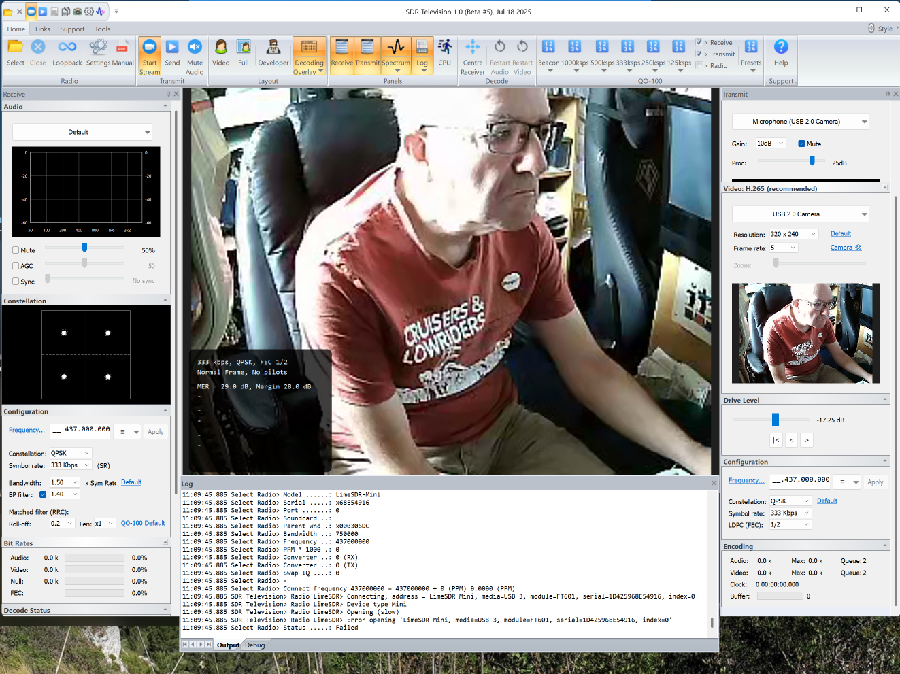Open the Support menu tab

pos(72,29)
